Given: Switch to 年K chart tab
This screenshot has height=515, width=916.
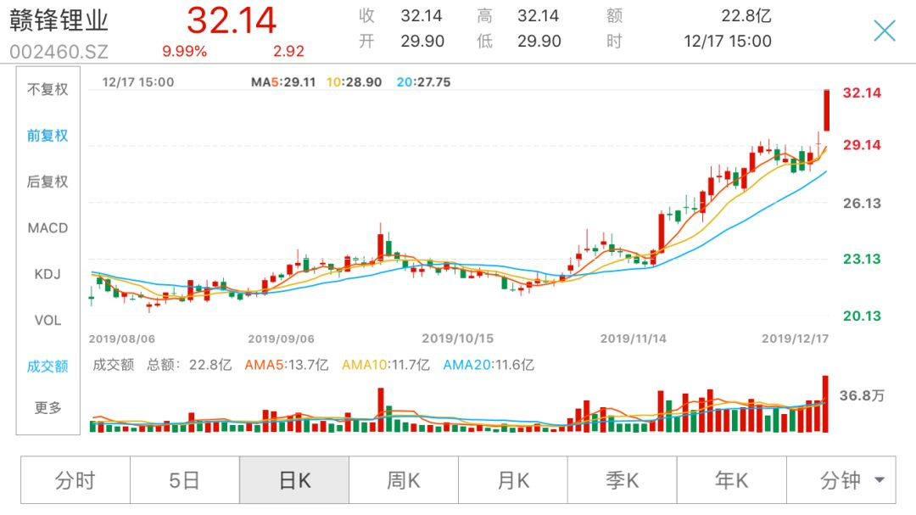Looking at the screenshot, I should [731, 480].
